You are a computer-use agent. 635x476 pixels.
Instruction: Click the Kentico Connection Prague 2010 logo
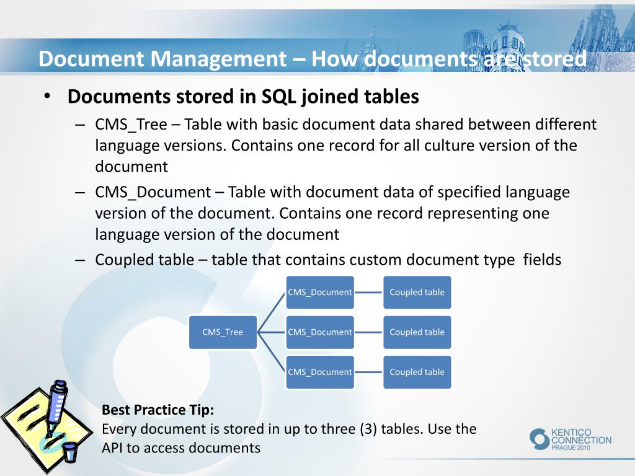pyautogui.click(x=571, y=439)
